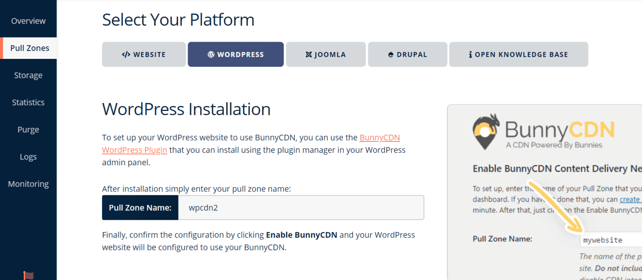Click 'Enable BunnyCDN Content Delivery' heading in preview
Screen dimensions: 642x280
[557, 169]
